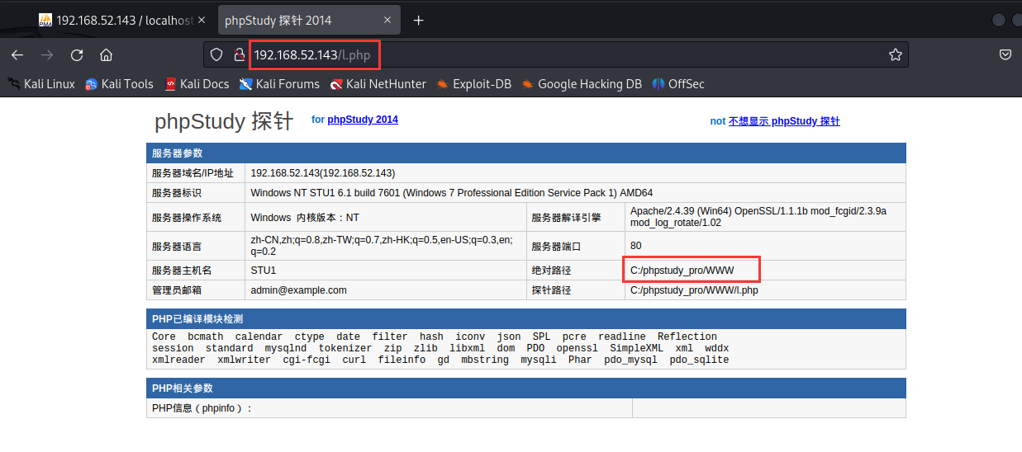This screenshot has width=1022, height=452.
Task: Open a new tab with the plus button
Action: pyautogui.click(x=418, y=20)
